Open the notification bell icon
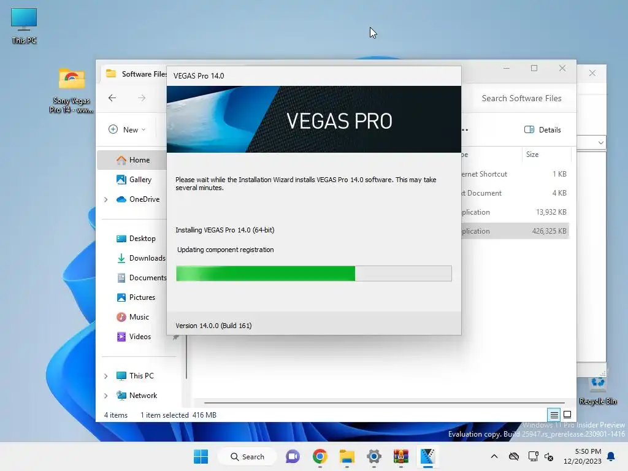The width and height of the screenshot is (628, 471). click(x=611, y=456)
